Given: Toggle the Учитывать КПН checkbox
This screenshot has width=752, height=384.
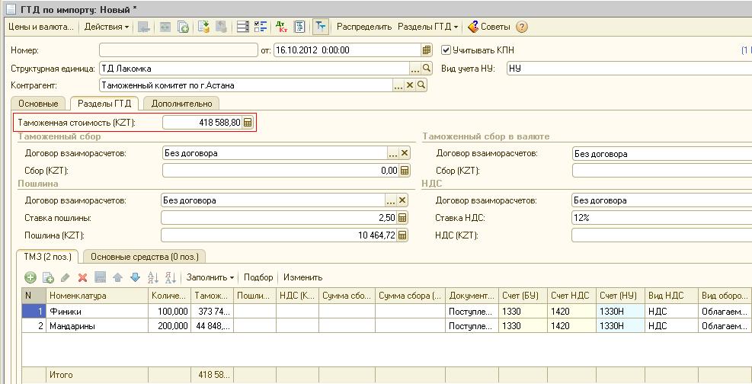Looking at the screenshot, I should pos(446,50).
